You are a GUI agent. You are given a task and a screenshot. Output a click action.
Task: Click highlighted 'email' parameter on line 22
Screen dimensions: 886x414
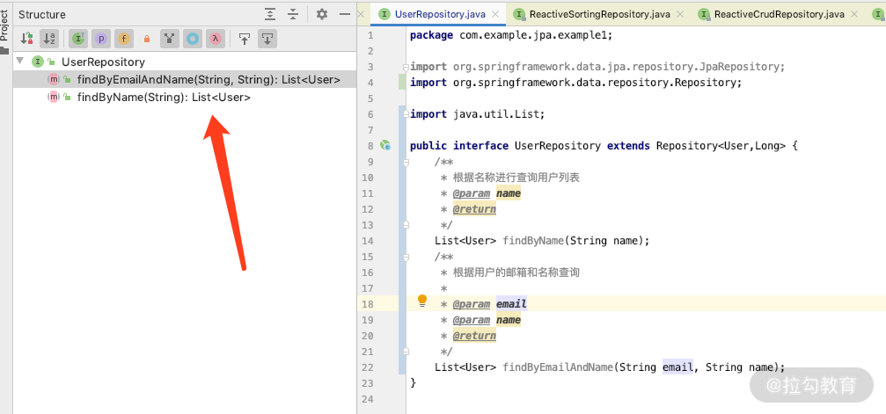(x=677, y=367)
